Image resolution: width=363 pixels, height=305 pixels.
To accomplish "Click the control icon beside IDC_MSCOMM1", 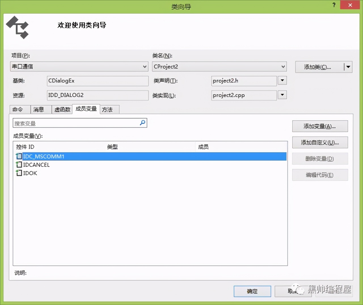I will coord(19,156).
